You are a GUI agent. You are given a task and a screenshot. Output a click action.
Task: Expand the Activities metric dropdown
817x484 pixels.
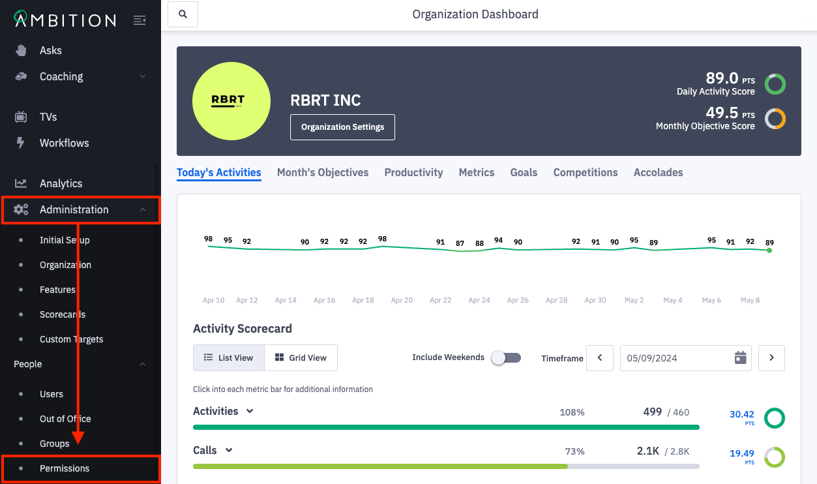coord(250,411)
